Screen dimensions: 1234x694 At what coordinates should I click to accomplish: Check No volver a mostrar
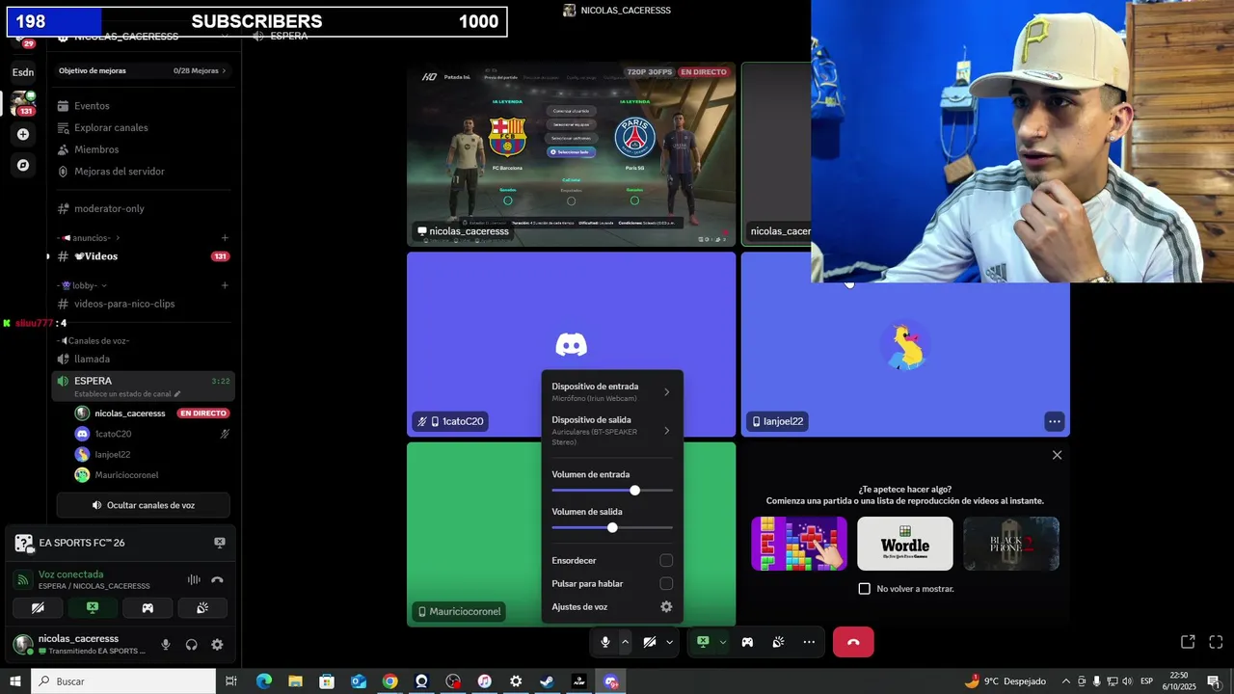click(865, 588)
